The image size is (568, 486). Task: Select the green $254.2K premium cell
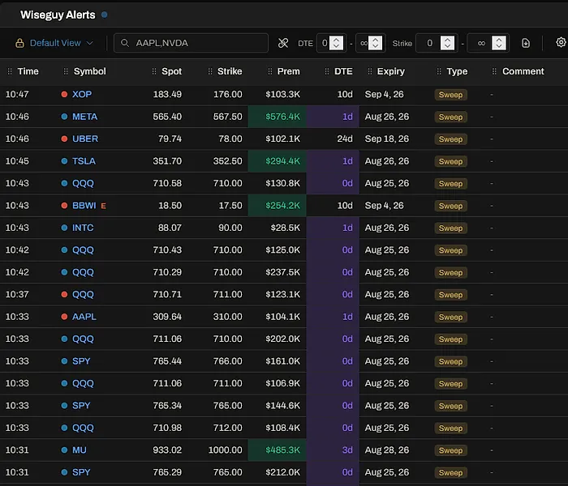(278, 206)
